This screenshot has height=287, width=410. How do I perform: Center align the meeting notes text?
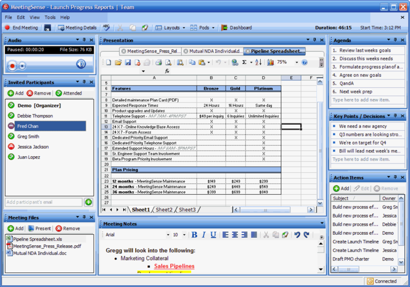pyautogui.click(x=235, y=235)
